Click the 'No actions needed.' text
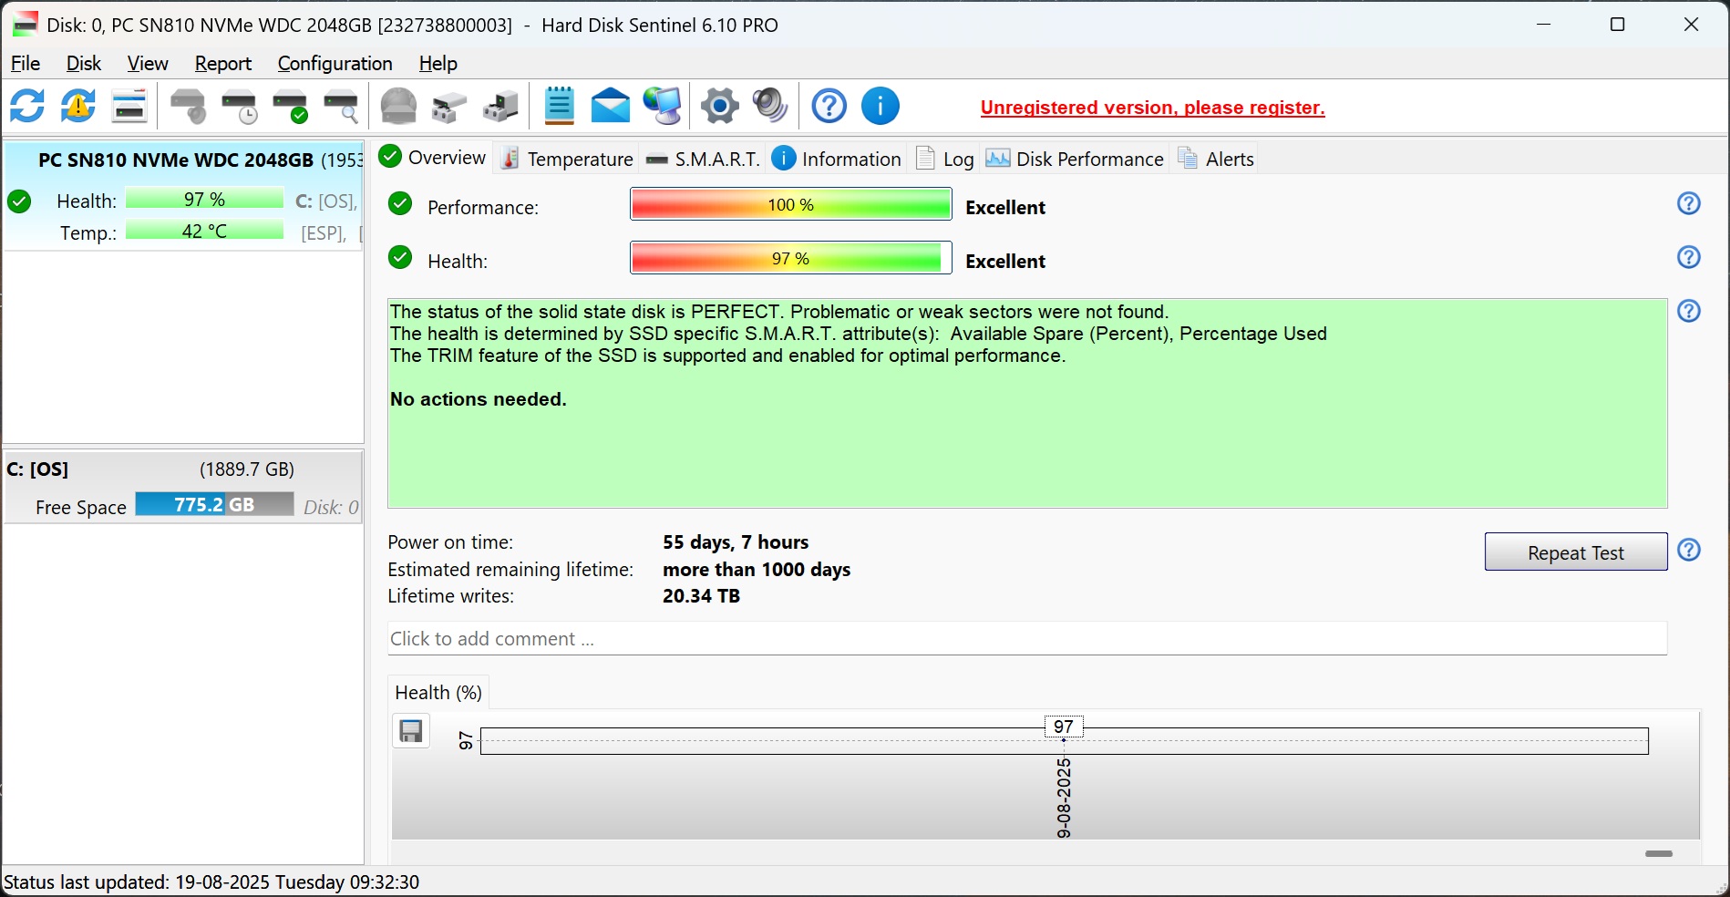Screen dimensions: 1730x897 [x=479, y=399]
